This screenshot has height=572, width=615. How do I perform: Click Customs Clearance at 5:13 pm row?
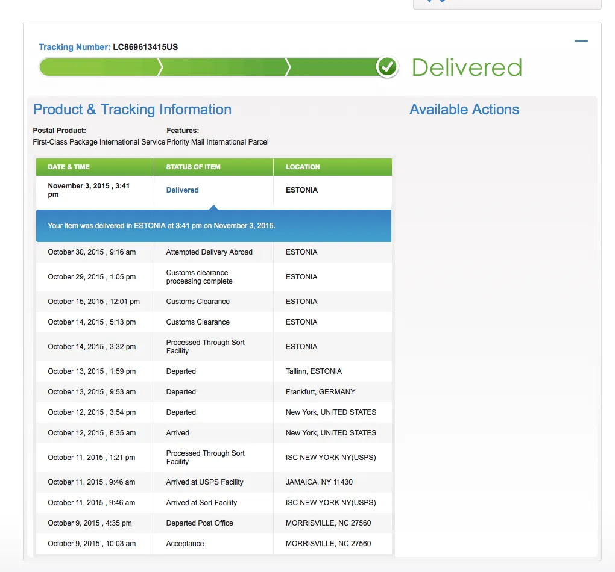[x=198, y=322]
